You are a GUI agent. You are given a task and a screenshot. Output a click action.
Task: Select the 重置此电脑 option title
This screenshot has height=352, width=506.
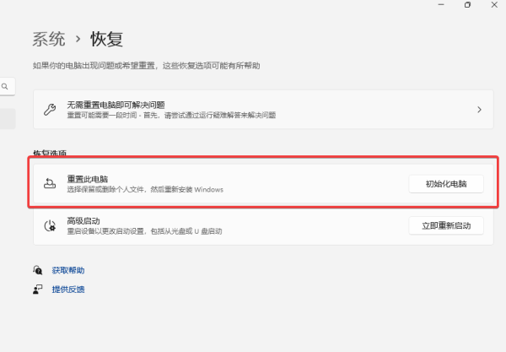coord(88,179)
